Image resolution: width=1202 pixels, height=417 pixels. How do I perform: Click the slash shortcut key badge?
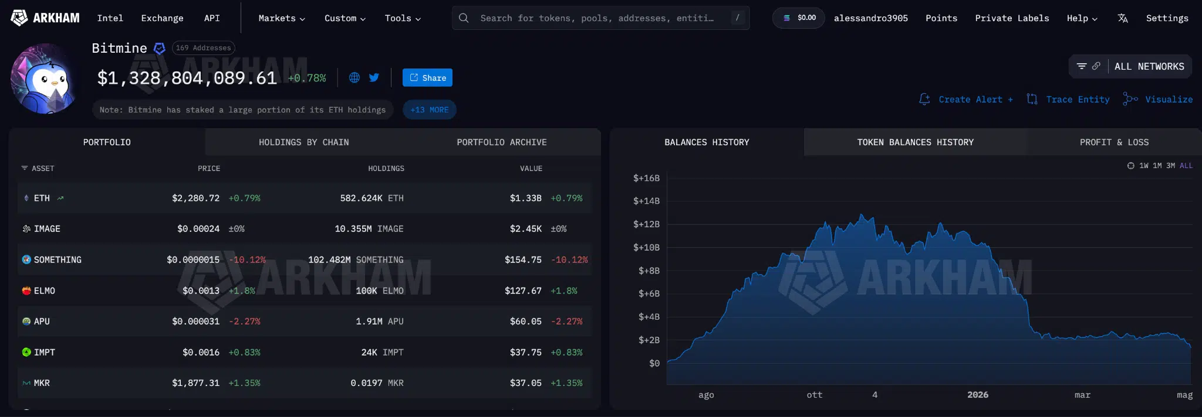coord(738,18)
